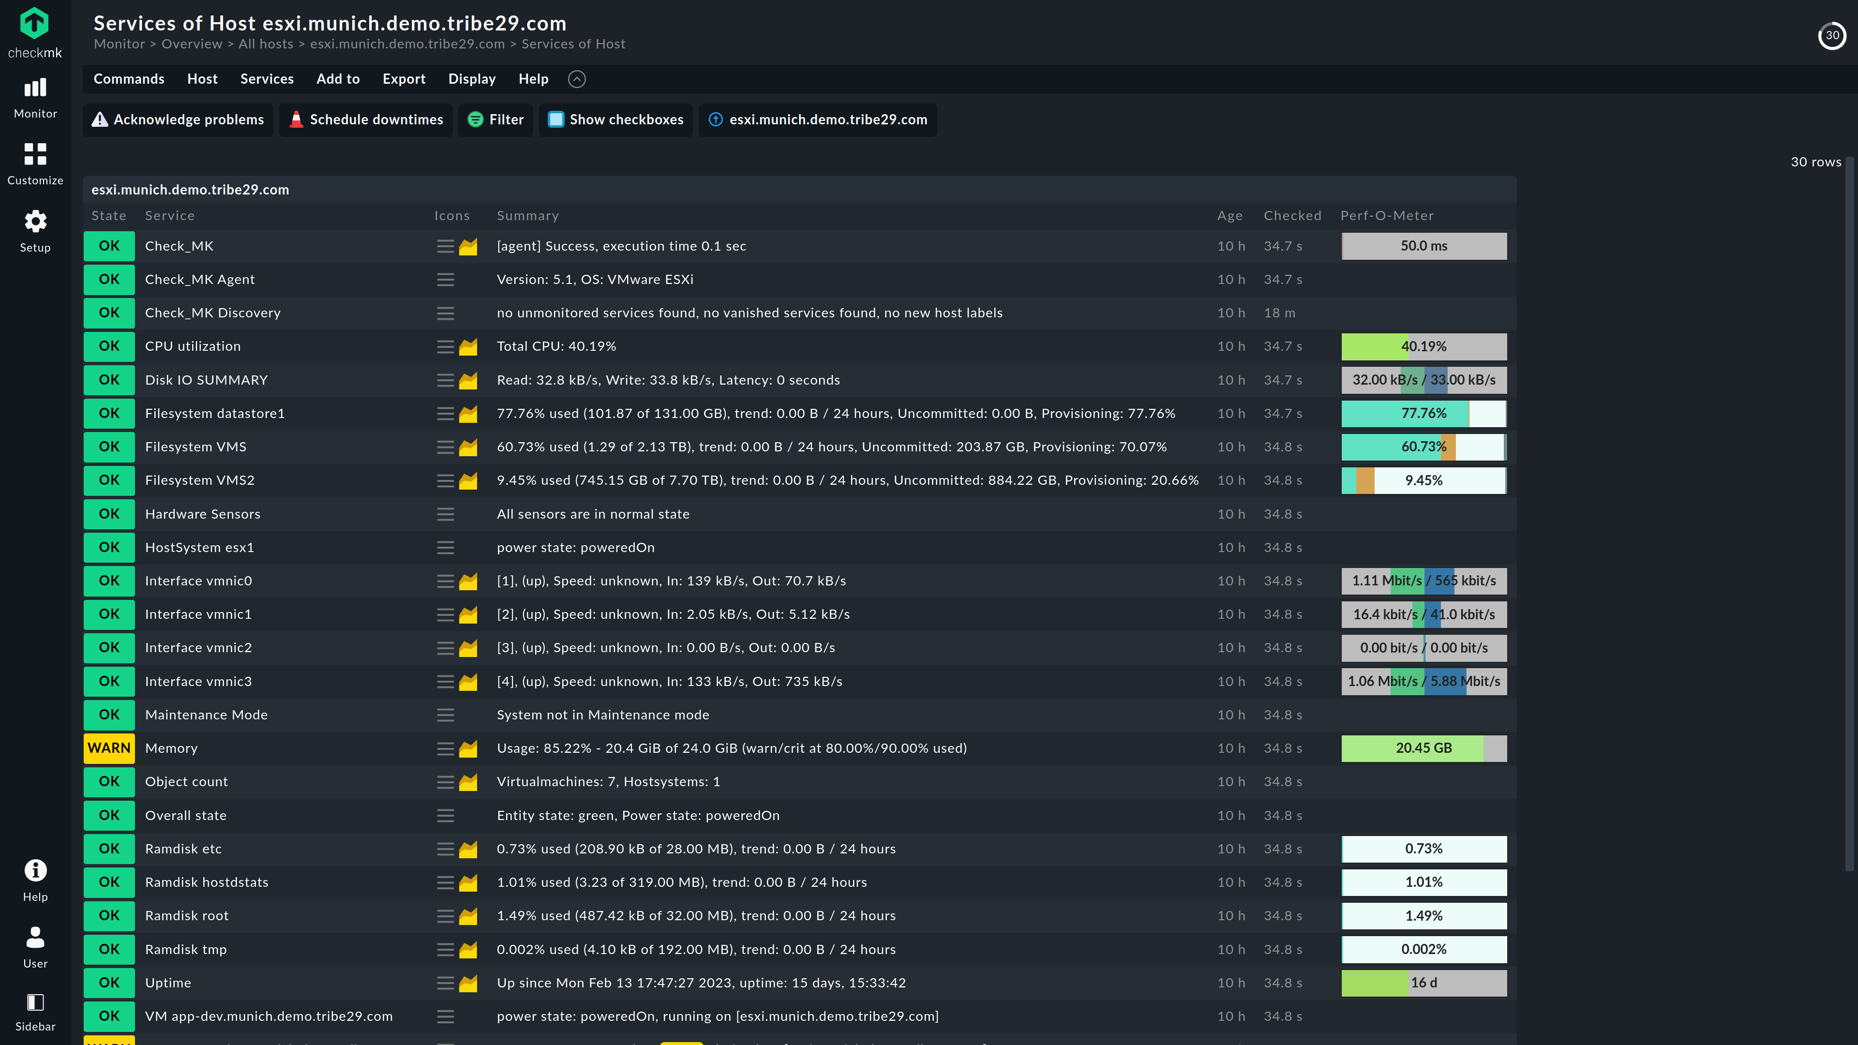Open the User menu

35,948
